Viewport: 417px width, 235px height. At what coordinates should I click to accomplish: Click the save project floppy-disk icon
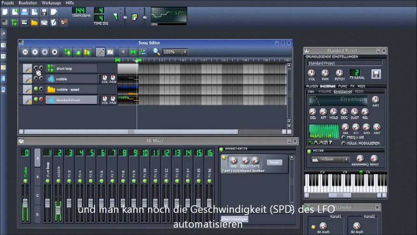tap(44, 12)
